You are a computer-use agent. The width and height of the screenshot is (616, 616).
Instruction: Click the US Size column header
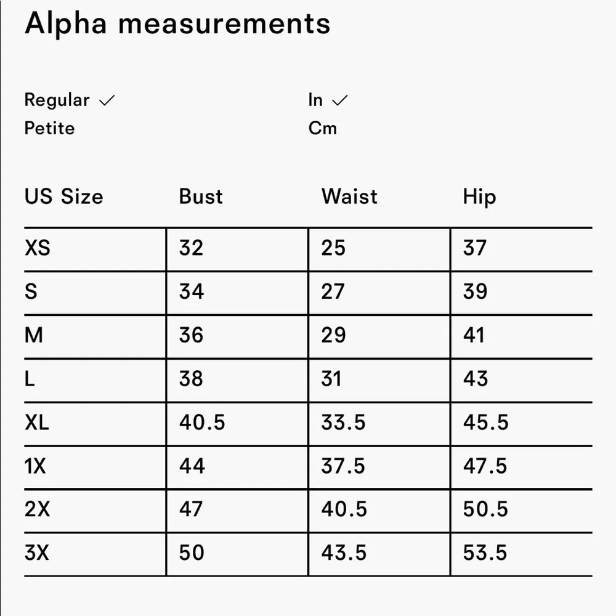click(63, 197)
